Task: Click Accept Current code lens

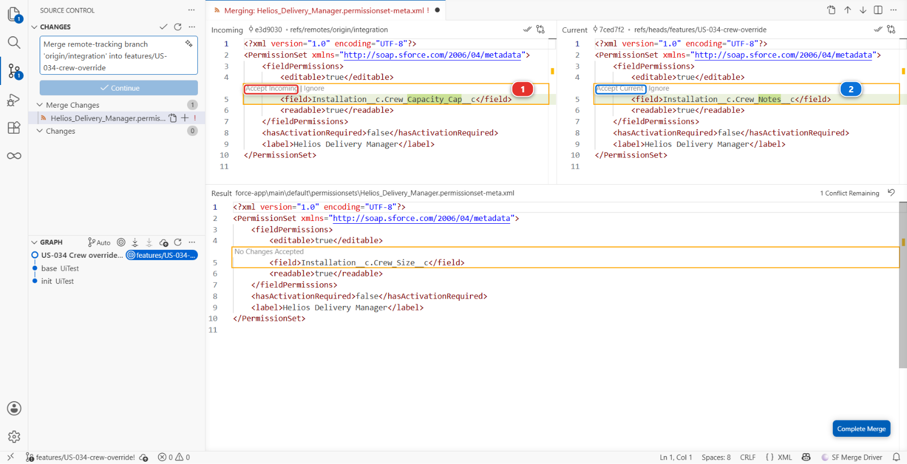Action: point(621,88)
